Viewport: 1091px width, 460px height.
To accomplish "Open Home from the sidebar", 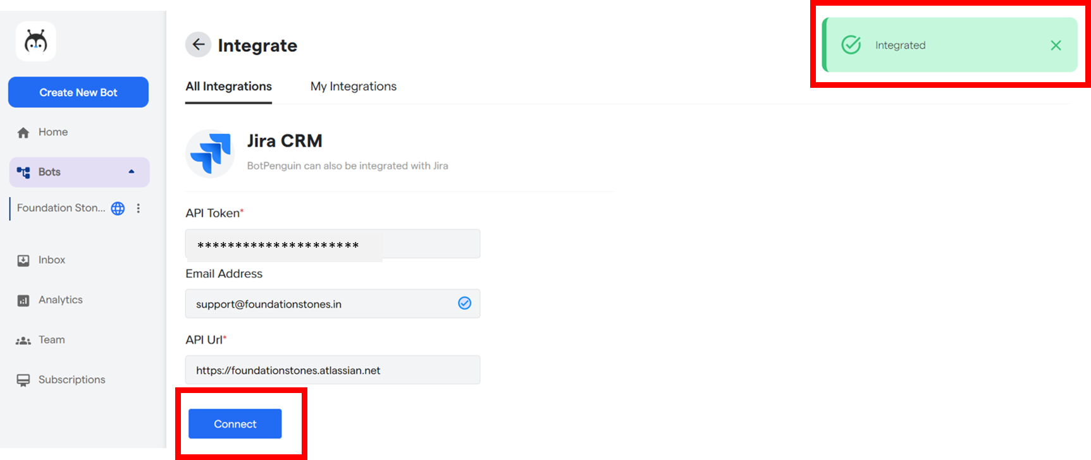I will click(52, 132).
